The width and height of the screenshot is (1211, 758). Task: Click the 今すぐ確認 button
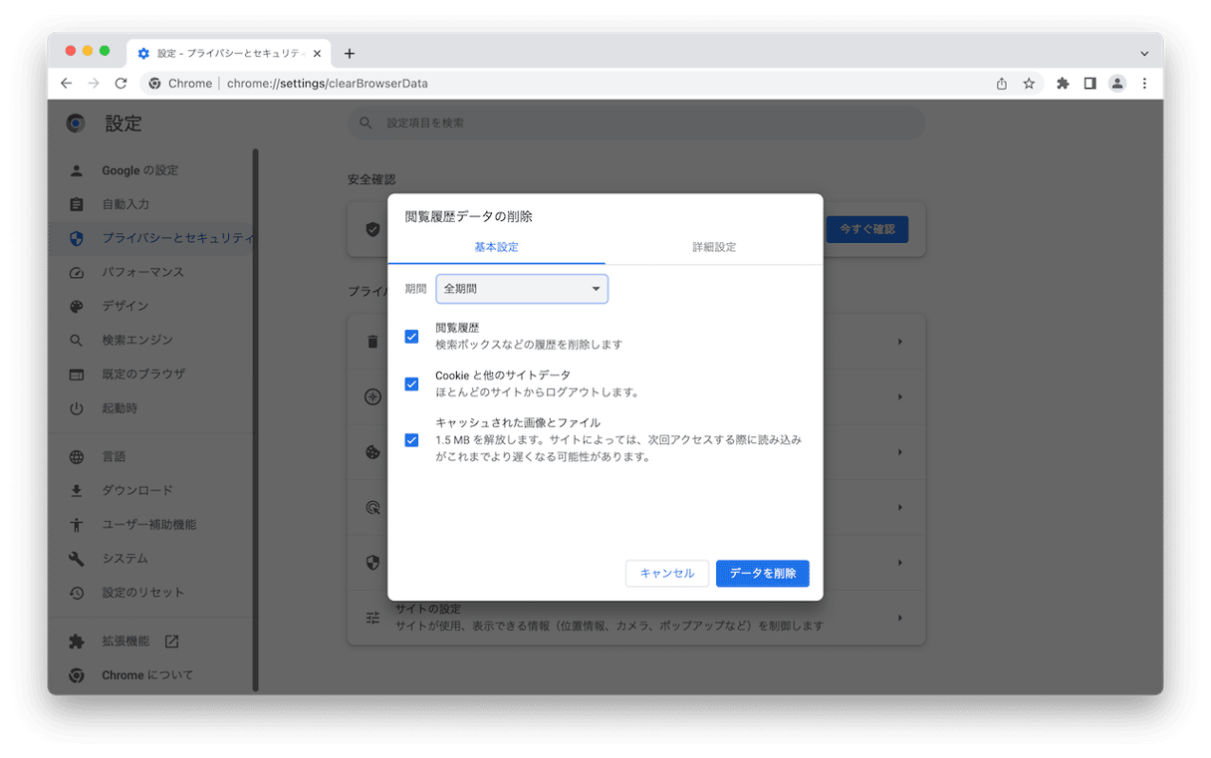[x=867, y=229]
